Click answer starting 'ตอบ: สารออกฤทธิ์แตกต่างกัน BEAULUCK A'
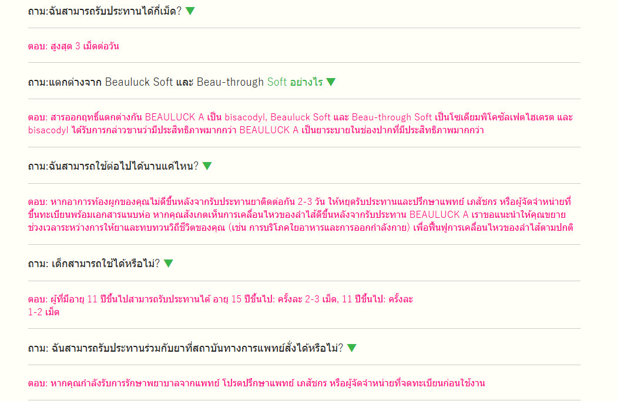 pyautogui.click(x=300, y=123)
